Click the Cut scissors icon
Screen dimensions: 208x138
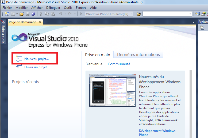coord(41,14)
